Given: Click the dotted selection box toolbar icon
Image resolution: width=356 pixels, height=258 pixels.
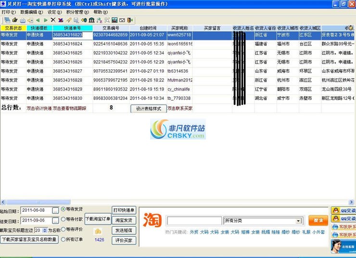Looking at the screenshot, I should tap(107, 20).
